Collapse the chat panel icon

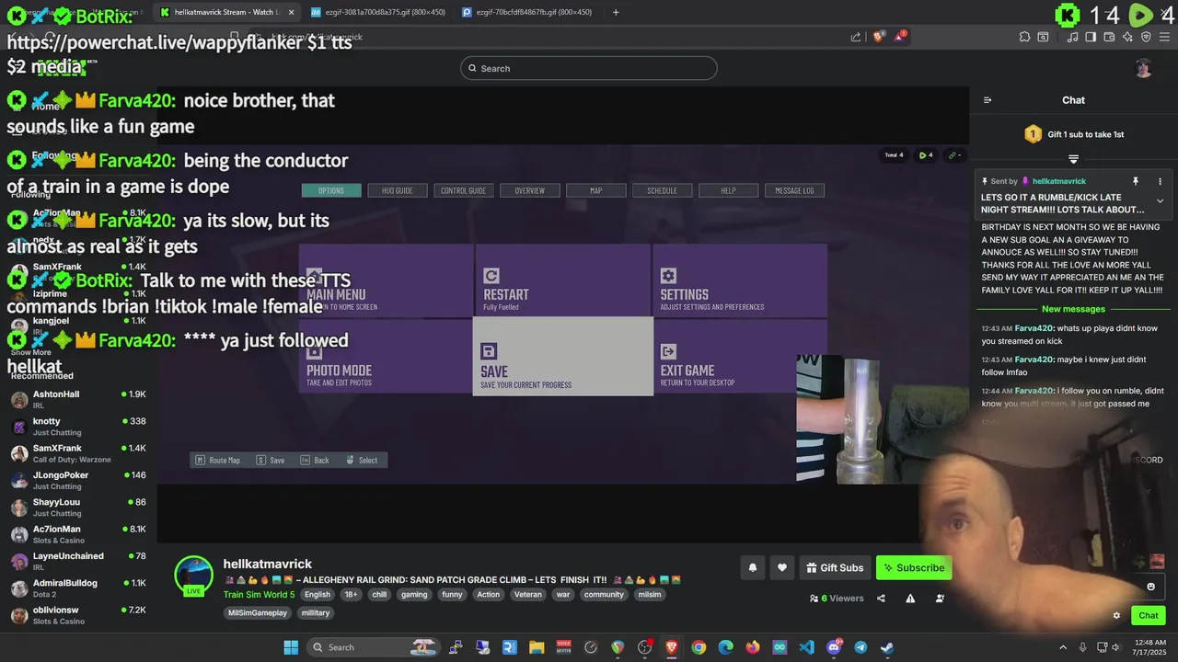[987, 100]
